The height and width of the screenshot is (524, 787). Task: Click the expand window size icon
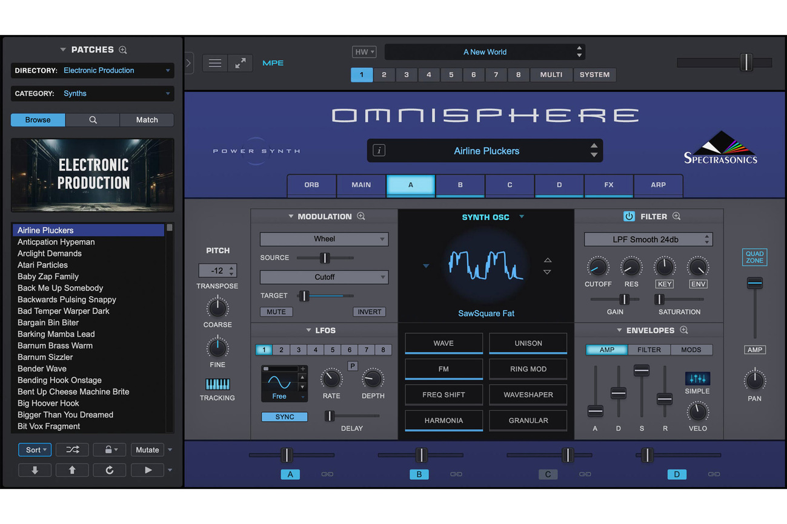(240, 62)
